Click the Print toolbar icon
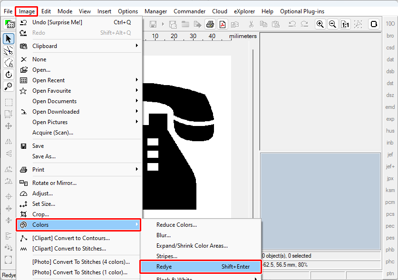 coord(210,24)
